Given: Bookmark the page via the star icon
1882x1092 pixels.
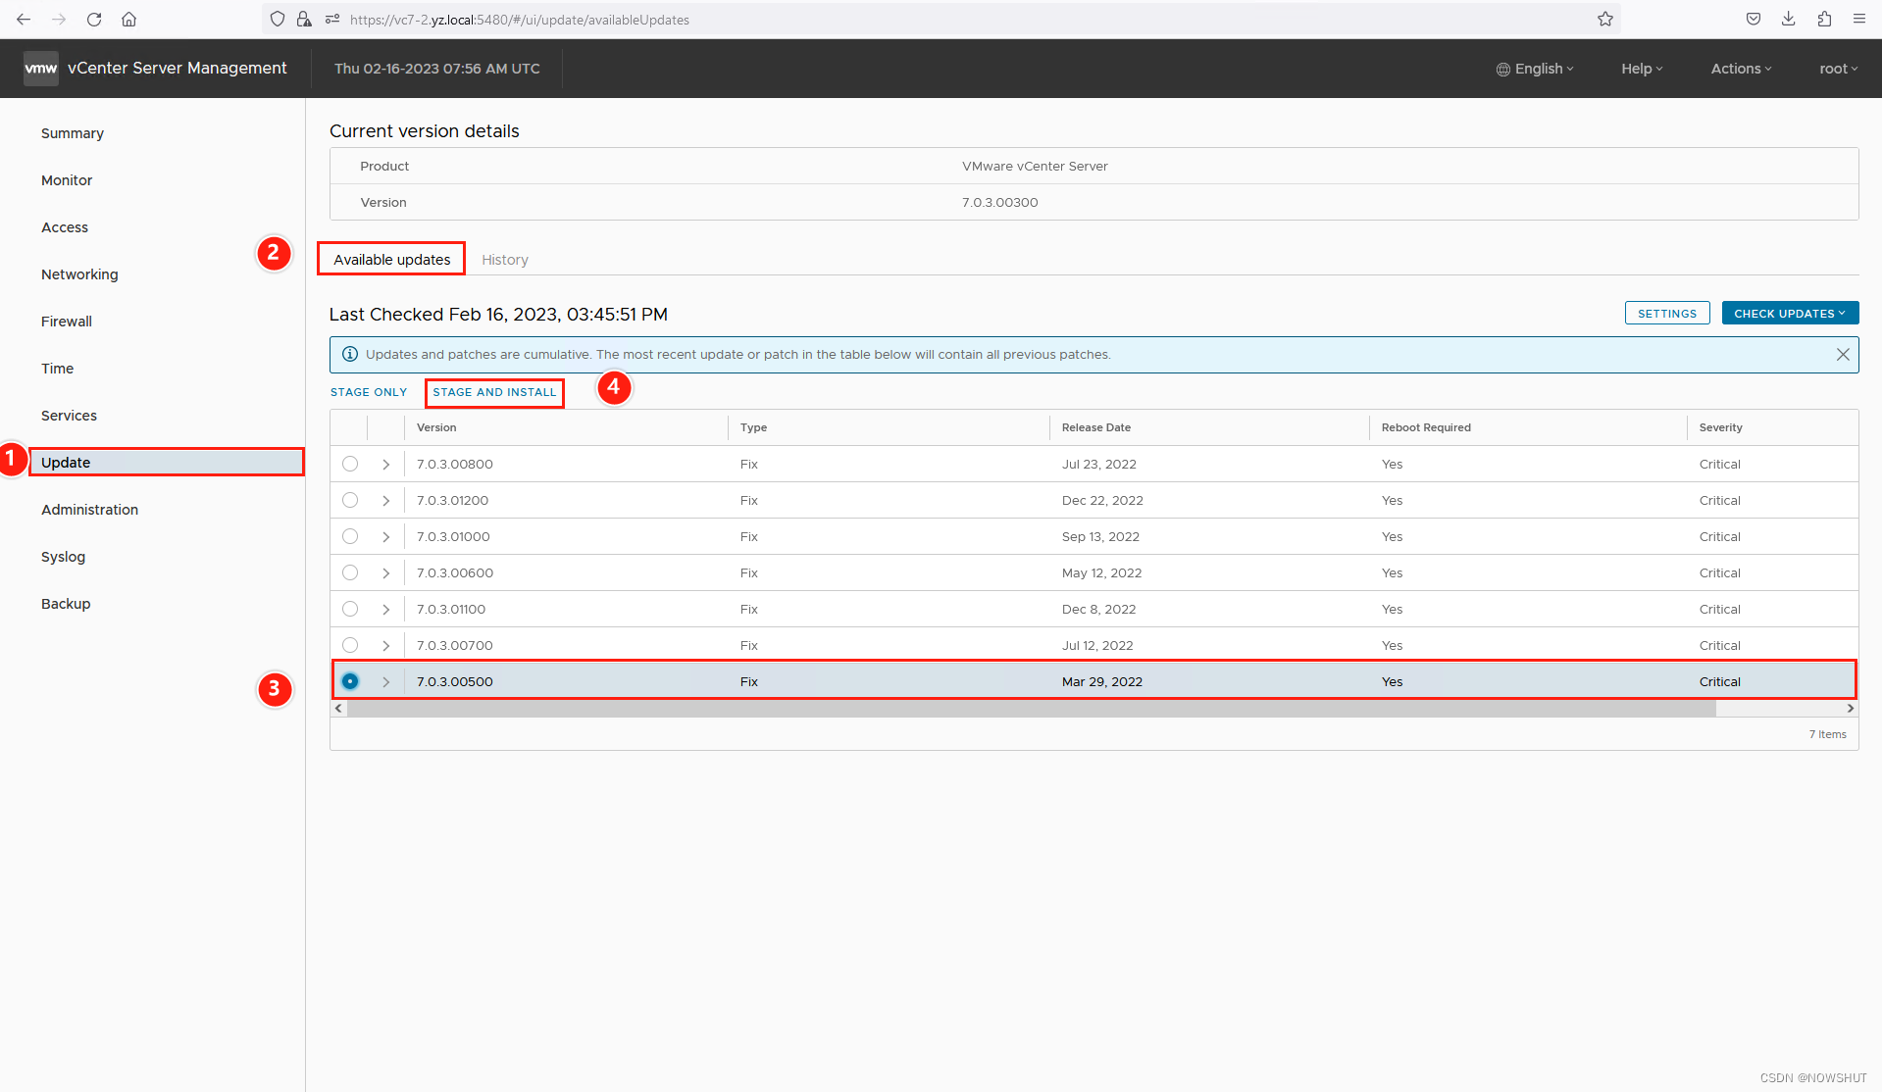Looking at the screenshot, I should [1605, 19].
